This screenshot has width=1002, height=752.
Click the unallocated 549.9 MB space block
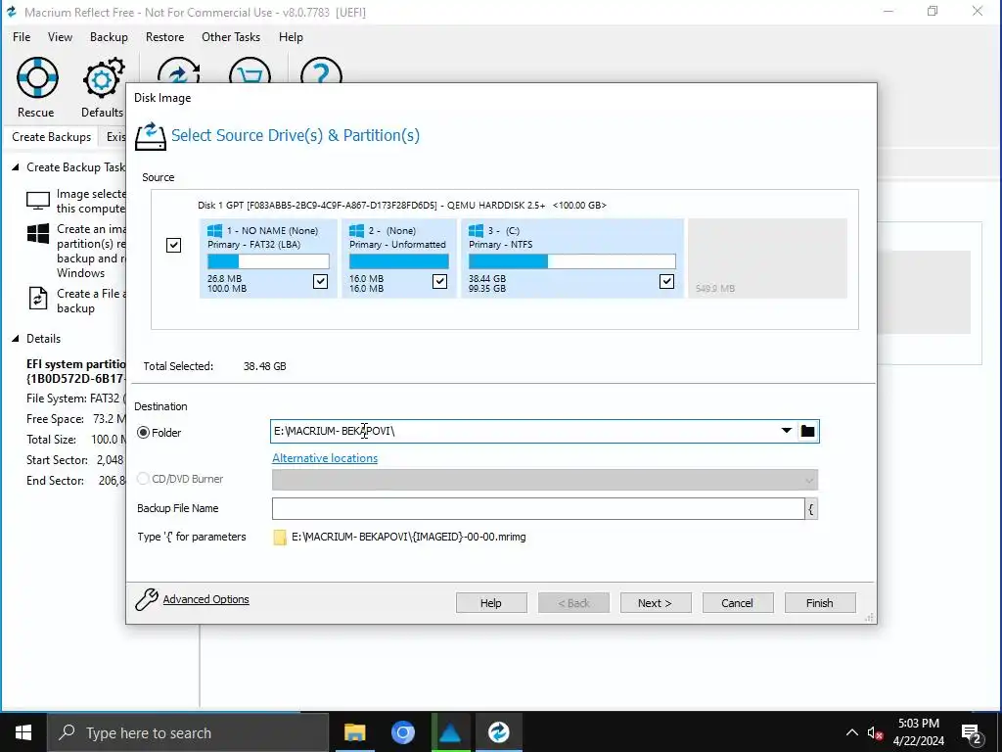click(767, 258)
